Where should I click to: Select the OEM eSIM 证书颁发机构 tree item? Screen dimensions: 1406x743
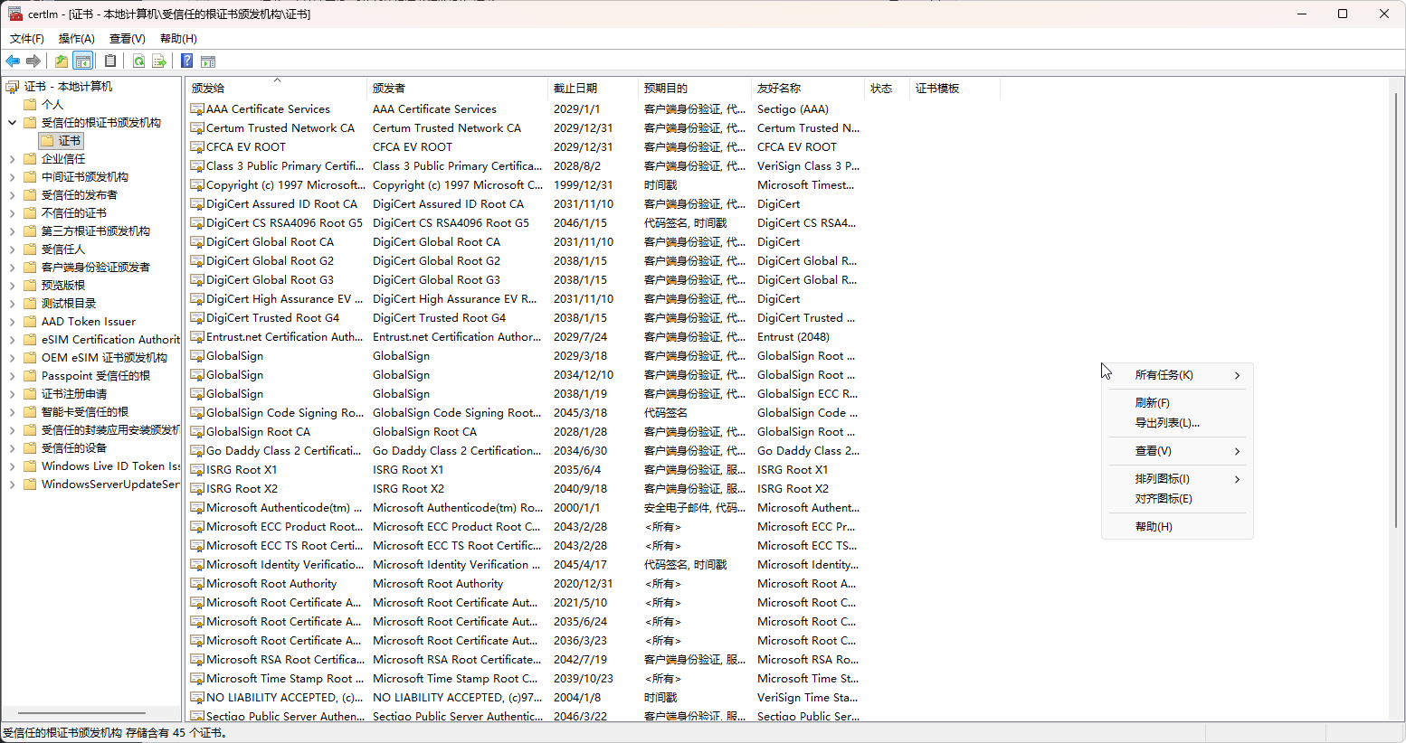104,358
